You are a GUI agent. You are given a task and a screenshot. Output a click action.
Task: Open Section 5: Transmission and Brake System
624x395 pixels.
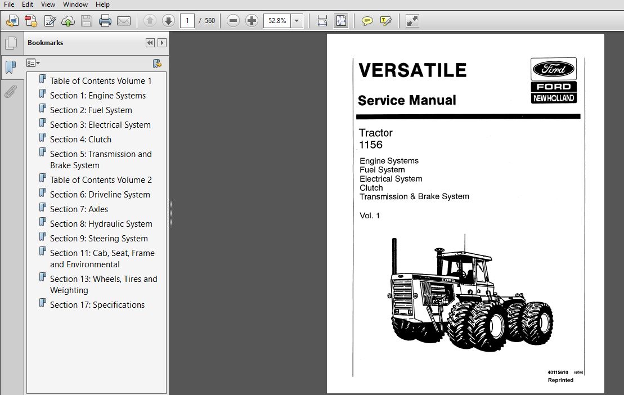tap(101, 159)
